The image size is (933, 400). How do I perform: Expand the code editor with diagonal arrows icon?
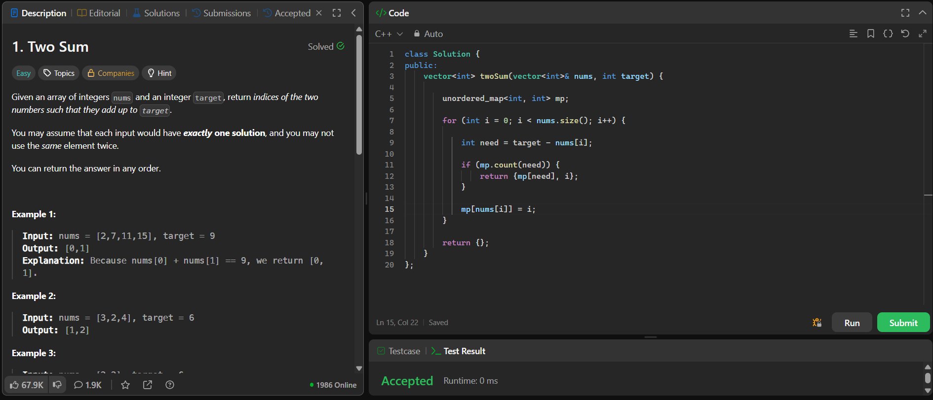pyautogui.click(x=922, y=33)
